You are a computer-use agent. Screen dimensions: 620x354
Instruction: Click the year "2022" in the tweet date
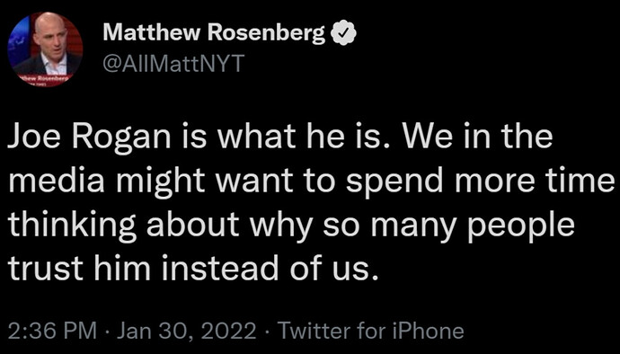coord(232,331)
